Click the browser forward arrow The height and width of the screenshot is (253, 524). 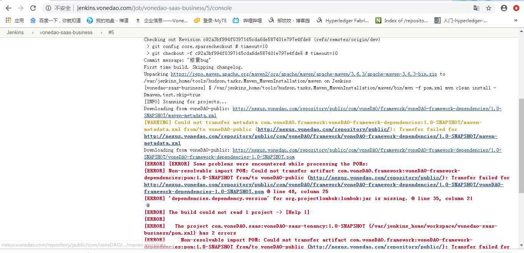click(x=21, y=8)
